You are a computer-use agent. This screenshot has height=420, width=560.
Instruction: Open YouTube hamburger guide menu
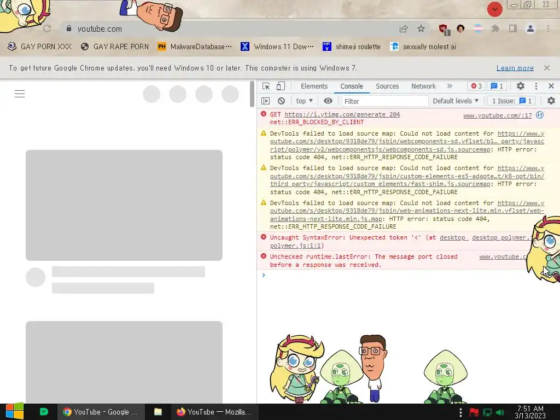tap(20, 94)
